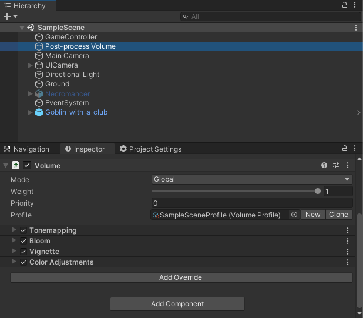Toggle the Vignette override checkbox
Image resolution: width=363 pixels, height=318 pixels.
tap(23, 252)
